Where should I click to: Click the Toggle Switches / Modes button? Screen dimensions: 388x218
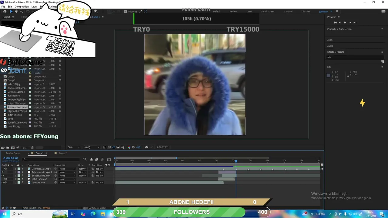[x=94, y=208]
